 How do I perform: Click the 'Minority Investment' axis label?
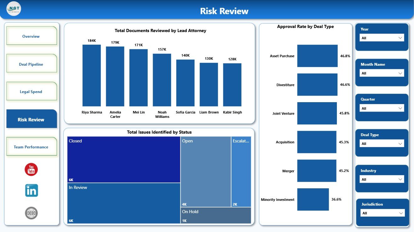coord(278,200)
